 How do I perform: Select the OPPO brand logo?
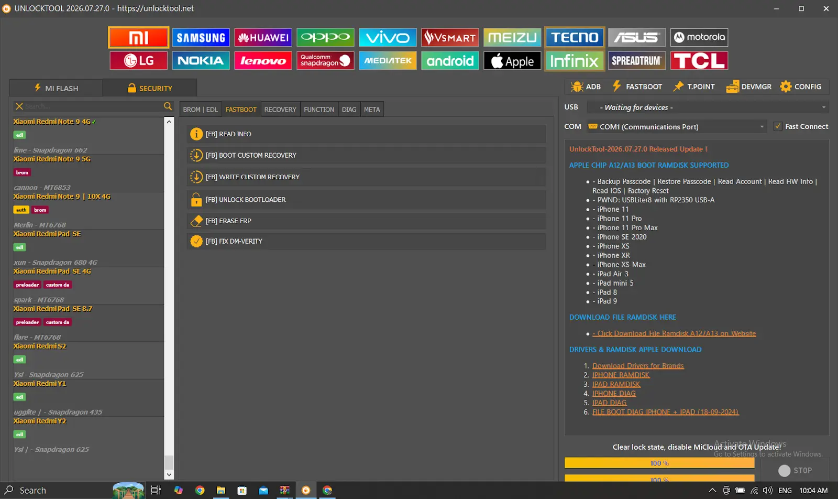pos(326,37)
